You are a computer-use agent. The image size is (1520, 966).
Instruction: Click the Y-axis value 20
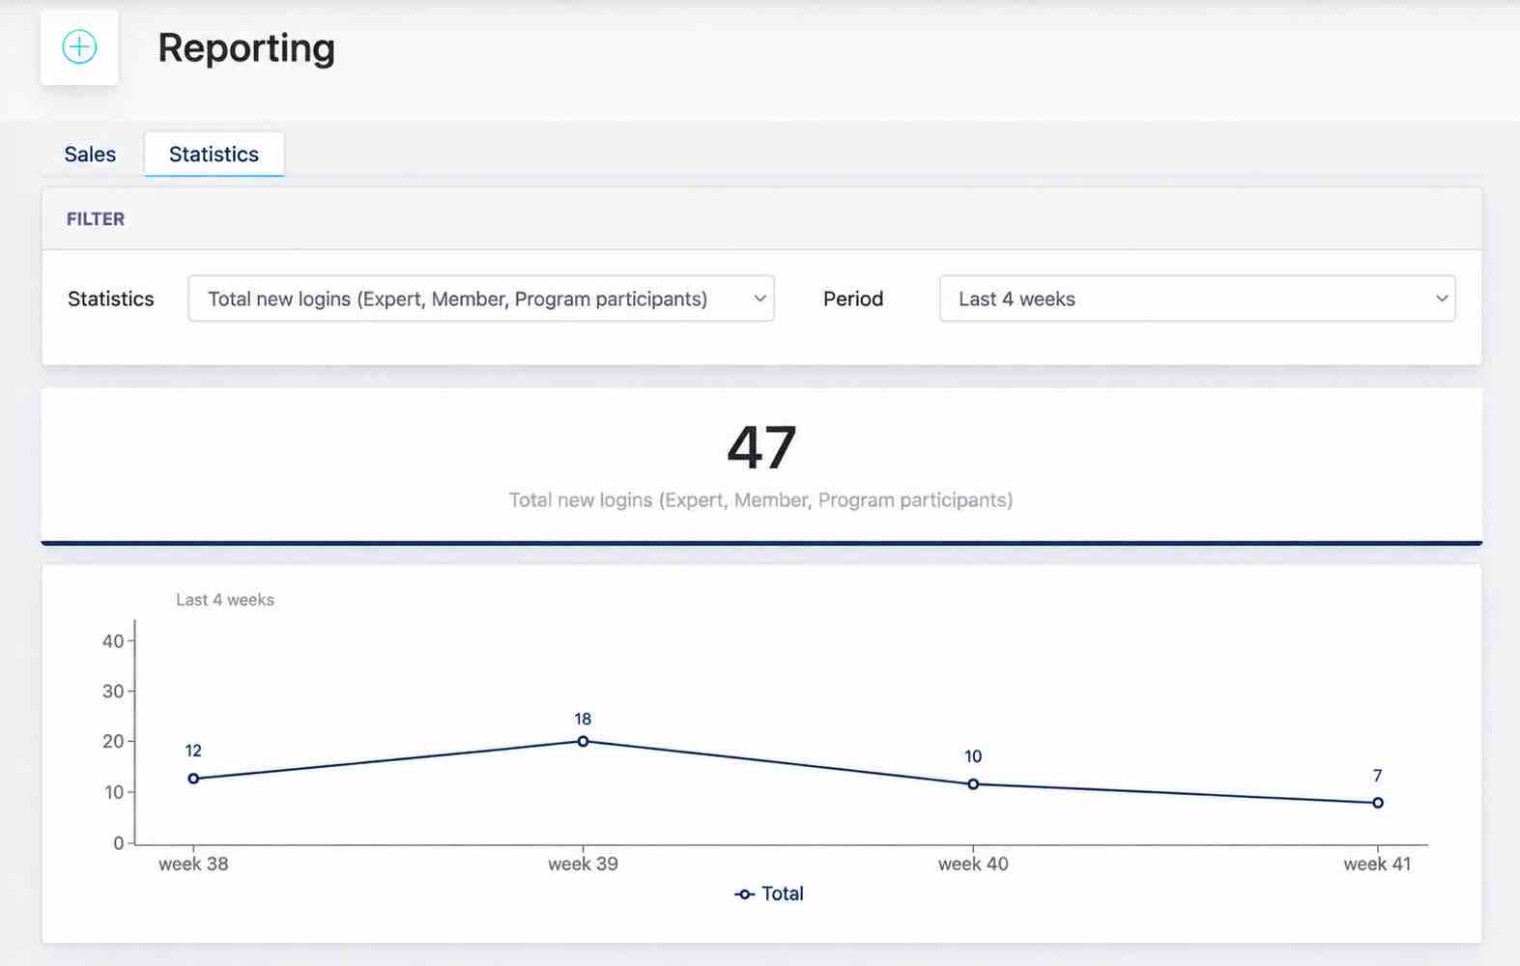113,742
